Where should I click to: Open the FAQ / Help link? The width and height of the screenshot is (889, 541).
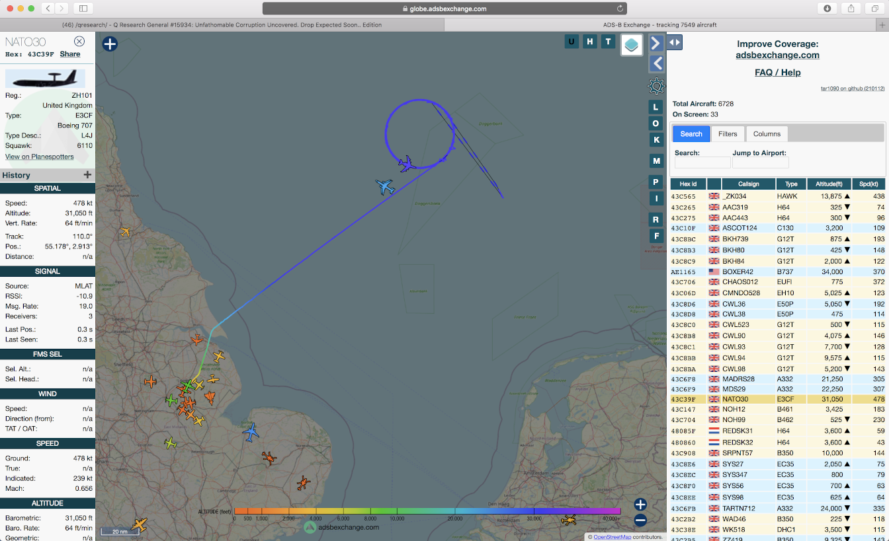tap(777, 73)
